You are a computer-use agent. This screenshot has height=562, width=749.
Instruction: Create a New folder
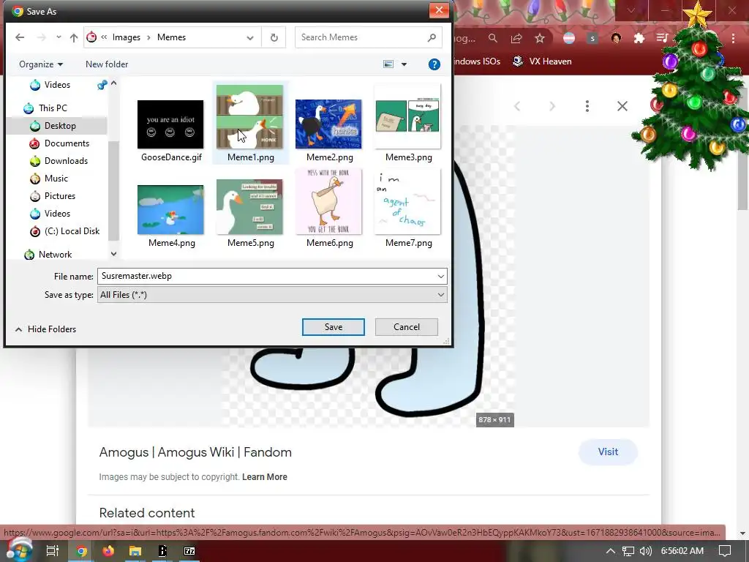[x=107, y=64]
